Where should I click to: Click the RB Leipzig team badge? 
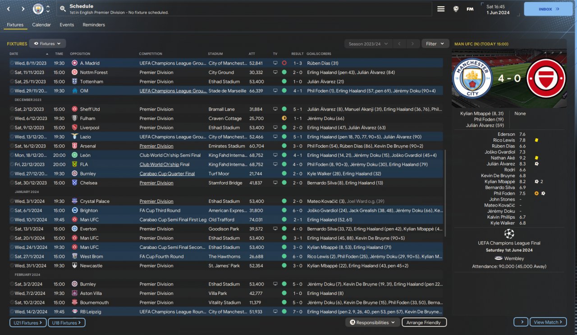[x=74, y=312]
